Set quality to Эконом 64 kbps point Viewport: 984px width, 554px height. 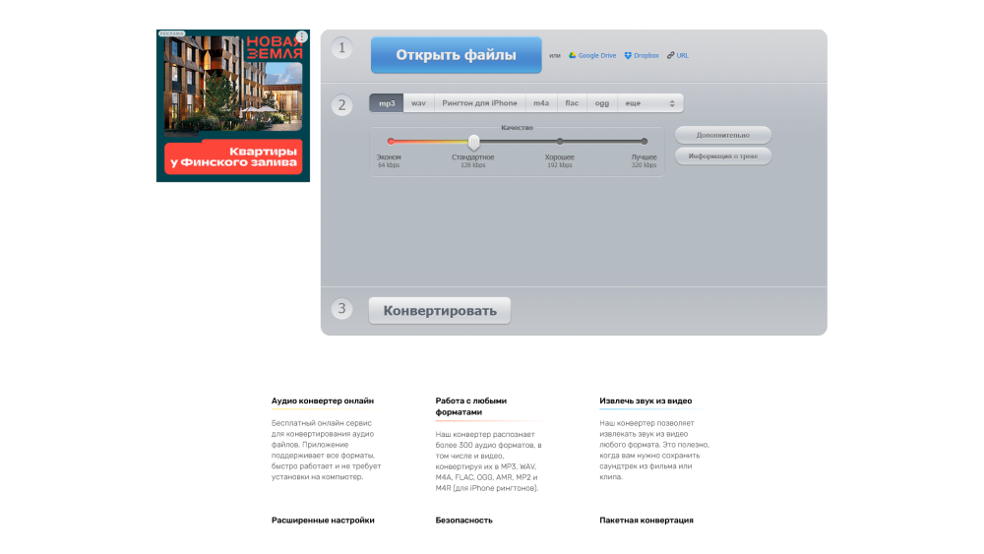pyautogui.click(x=391, y=142)
